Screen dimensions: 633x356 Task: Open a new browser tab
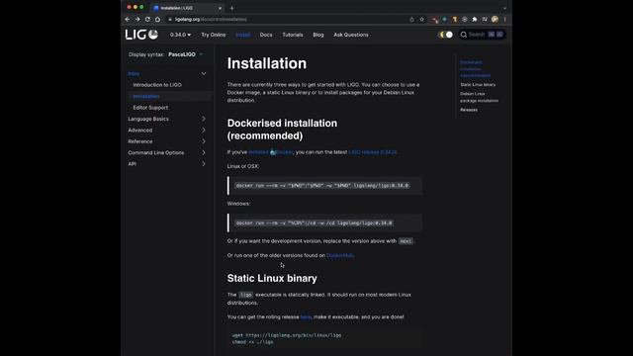tap(231, 8)
